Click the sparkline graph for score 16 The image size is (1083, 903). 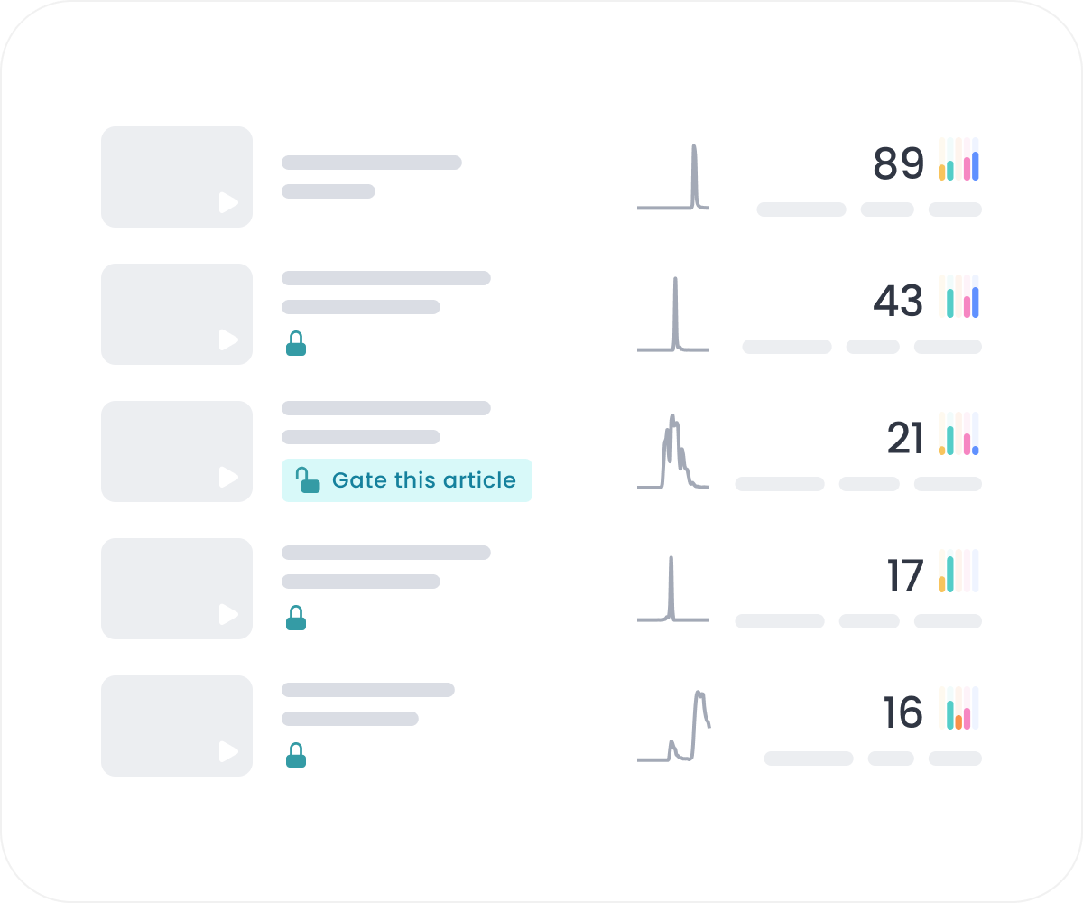tap(673, 727)
